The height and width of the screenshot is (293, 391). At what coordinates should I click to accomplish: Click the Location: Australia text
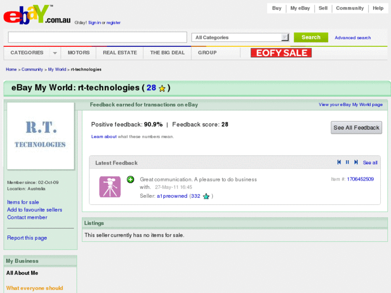tap(26, 189)
